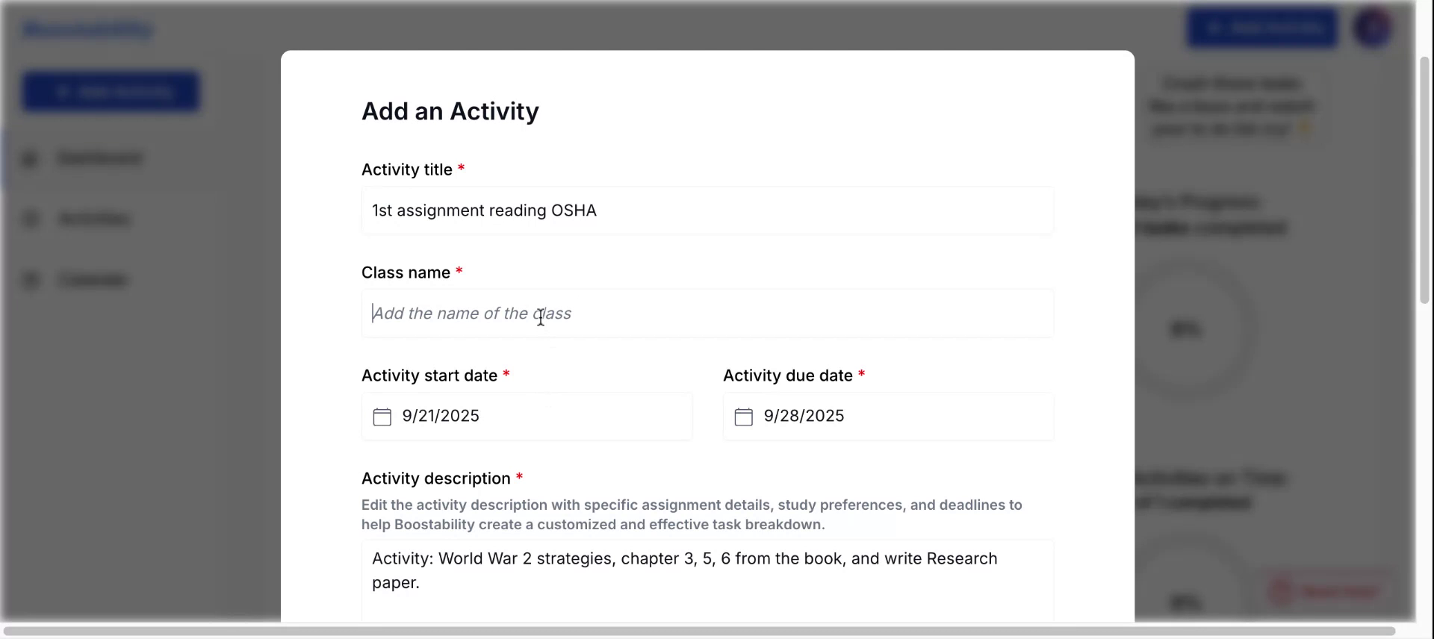This screenshot has height=639, width=1434.
Task: Click the blurred Calendar sidebar icon
Action: click(x=30, y=280)
